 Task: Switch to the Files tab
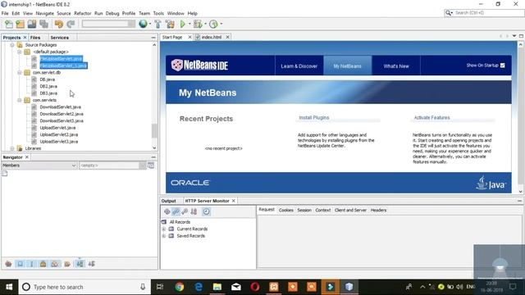pos(35,38)
